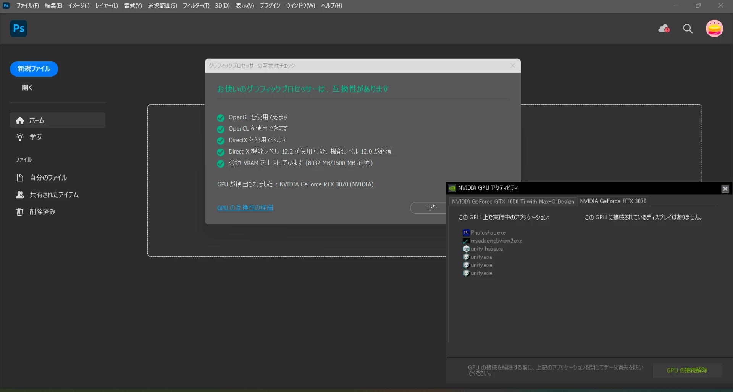Click the msedgewebview2.exe icon
733x392 pixels.
click(x=466, y=241)
